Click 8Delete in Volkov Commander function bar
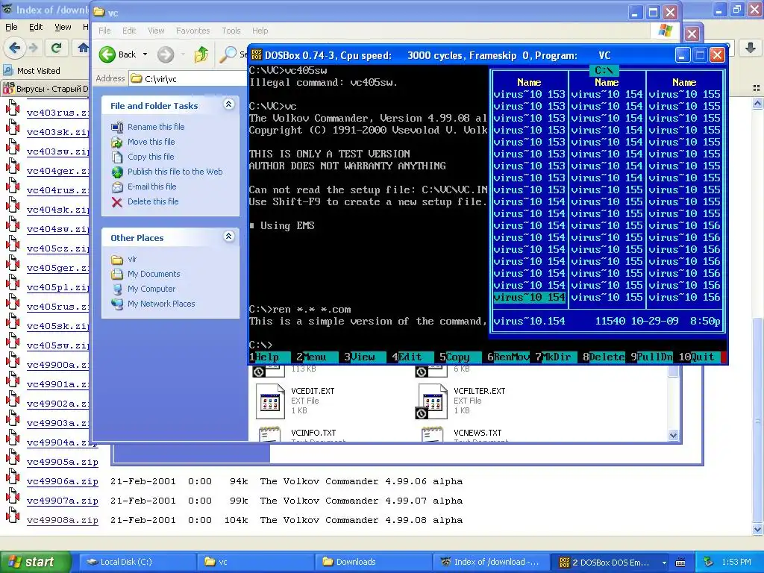 coord(604,357)
